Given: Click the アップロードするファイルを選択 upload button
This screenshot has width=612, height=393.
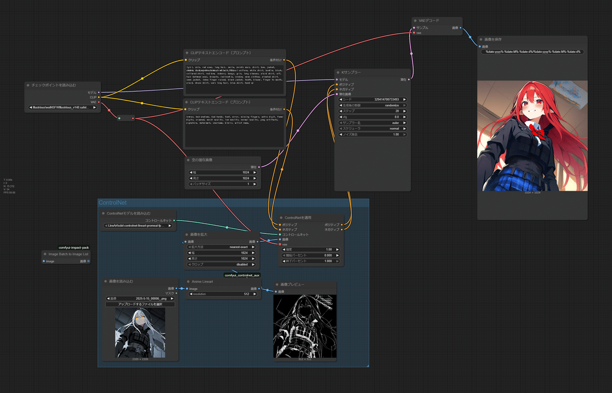Looking at the screenshot, I should coord(141,304).
